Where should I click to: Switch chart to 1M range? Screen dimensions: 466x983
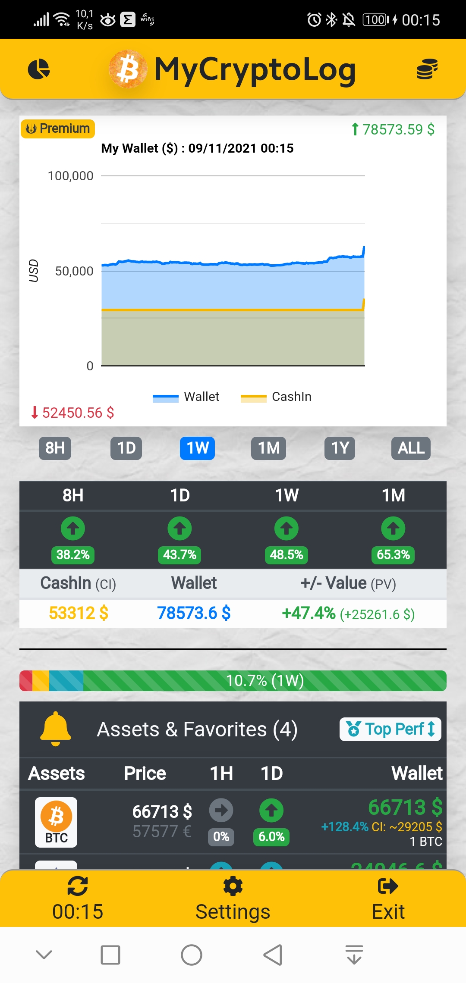pyautogui.click(x=268, y=448)
